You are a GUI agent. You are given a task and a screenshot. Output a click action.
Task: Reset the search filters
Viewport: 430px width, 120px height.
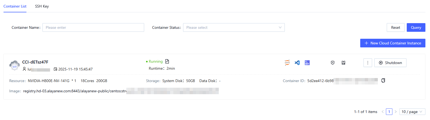pyautogui.click(x=395, y=27)
